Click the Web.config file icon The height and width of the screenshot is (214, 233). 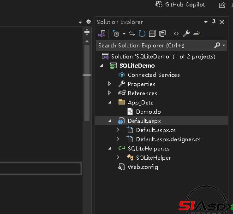pos(121,167)
